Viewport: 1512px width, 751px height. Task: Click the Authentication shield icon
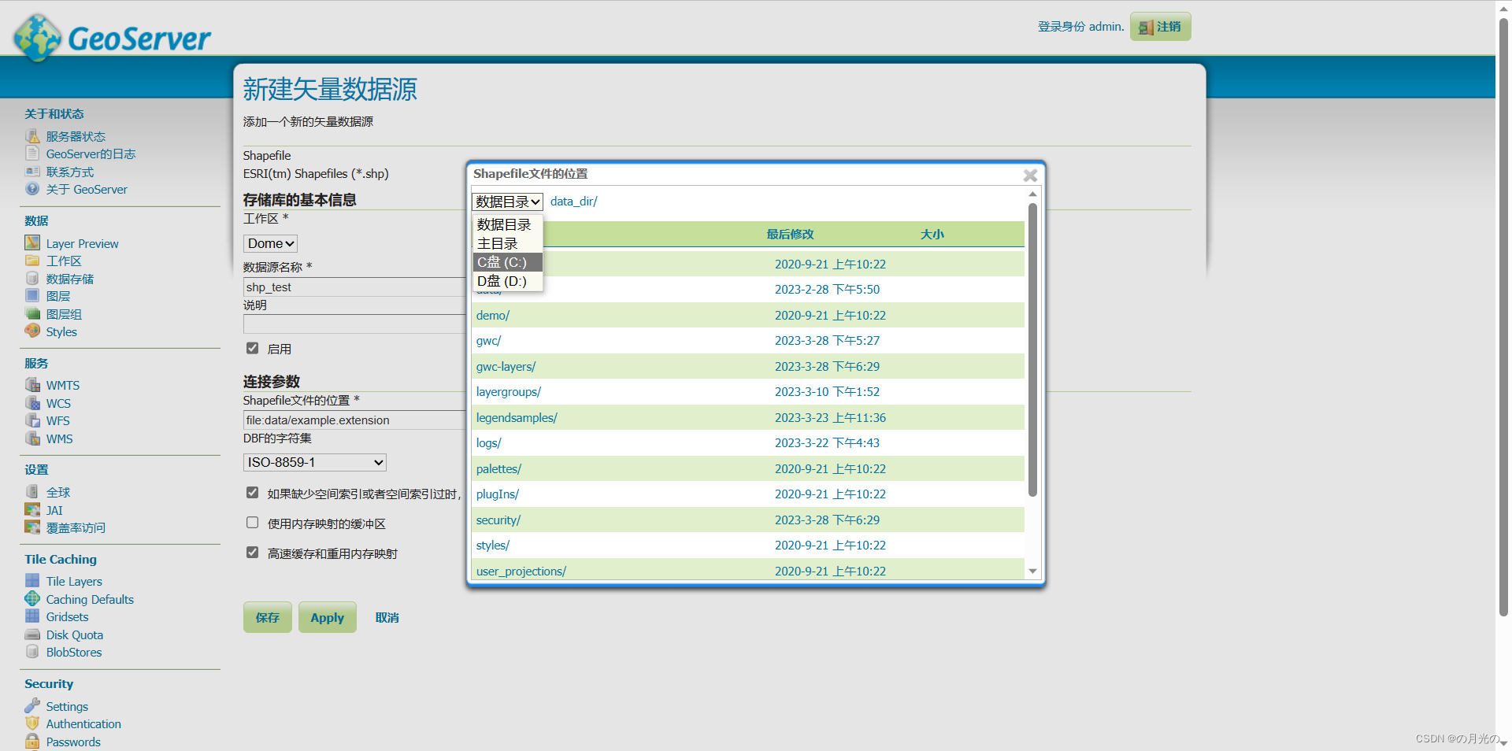[x=32, y=723]
